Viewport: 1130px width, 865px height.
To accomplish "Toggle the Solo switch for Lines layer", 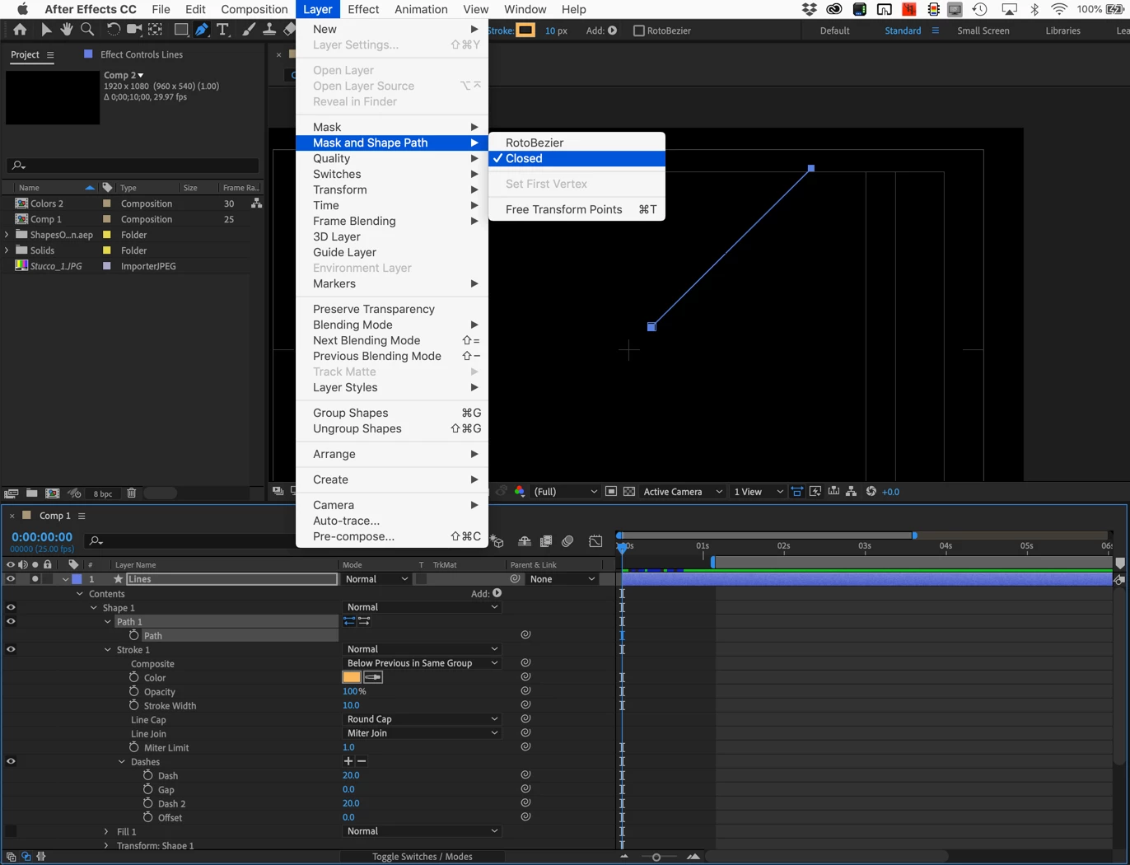I will [x=35, y=579].
